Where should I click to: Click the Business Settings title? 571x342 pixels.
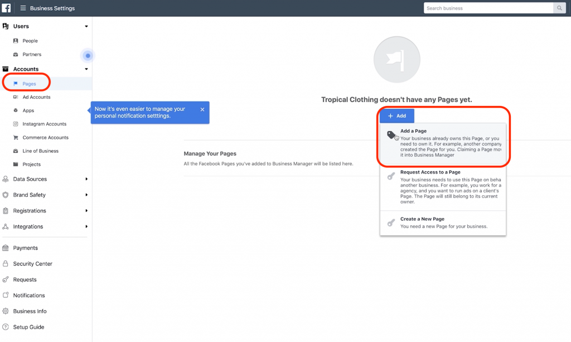(52, 8)
